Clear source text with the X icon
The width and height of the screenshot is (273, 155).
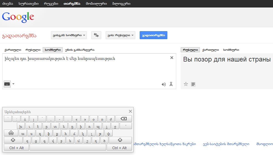coord(172,58)
